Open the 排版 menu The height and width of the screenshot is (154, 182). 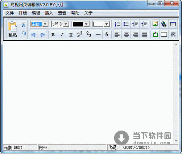click(23, 13)
